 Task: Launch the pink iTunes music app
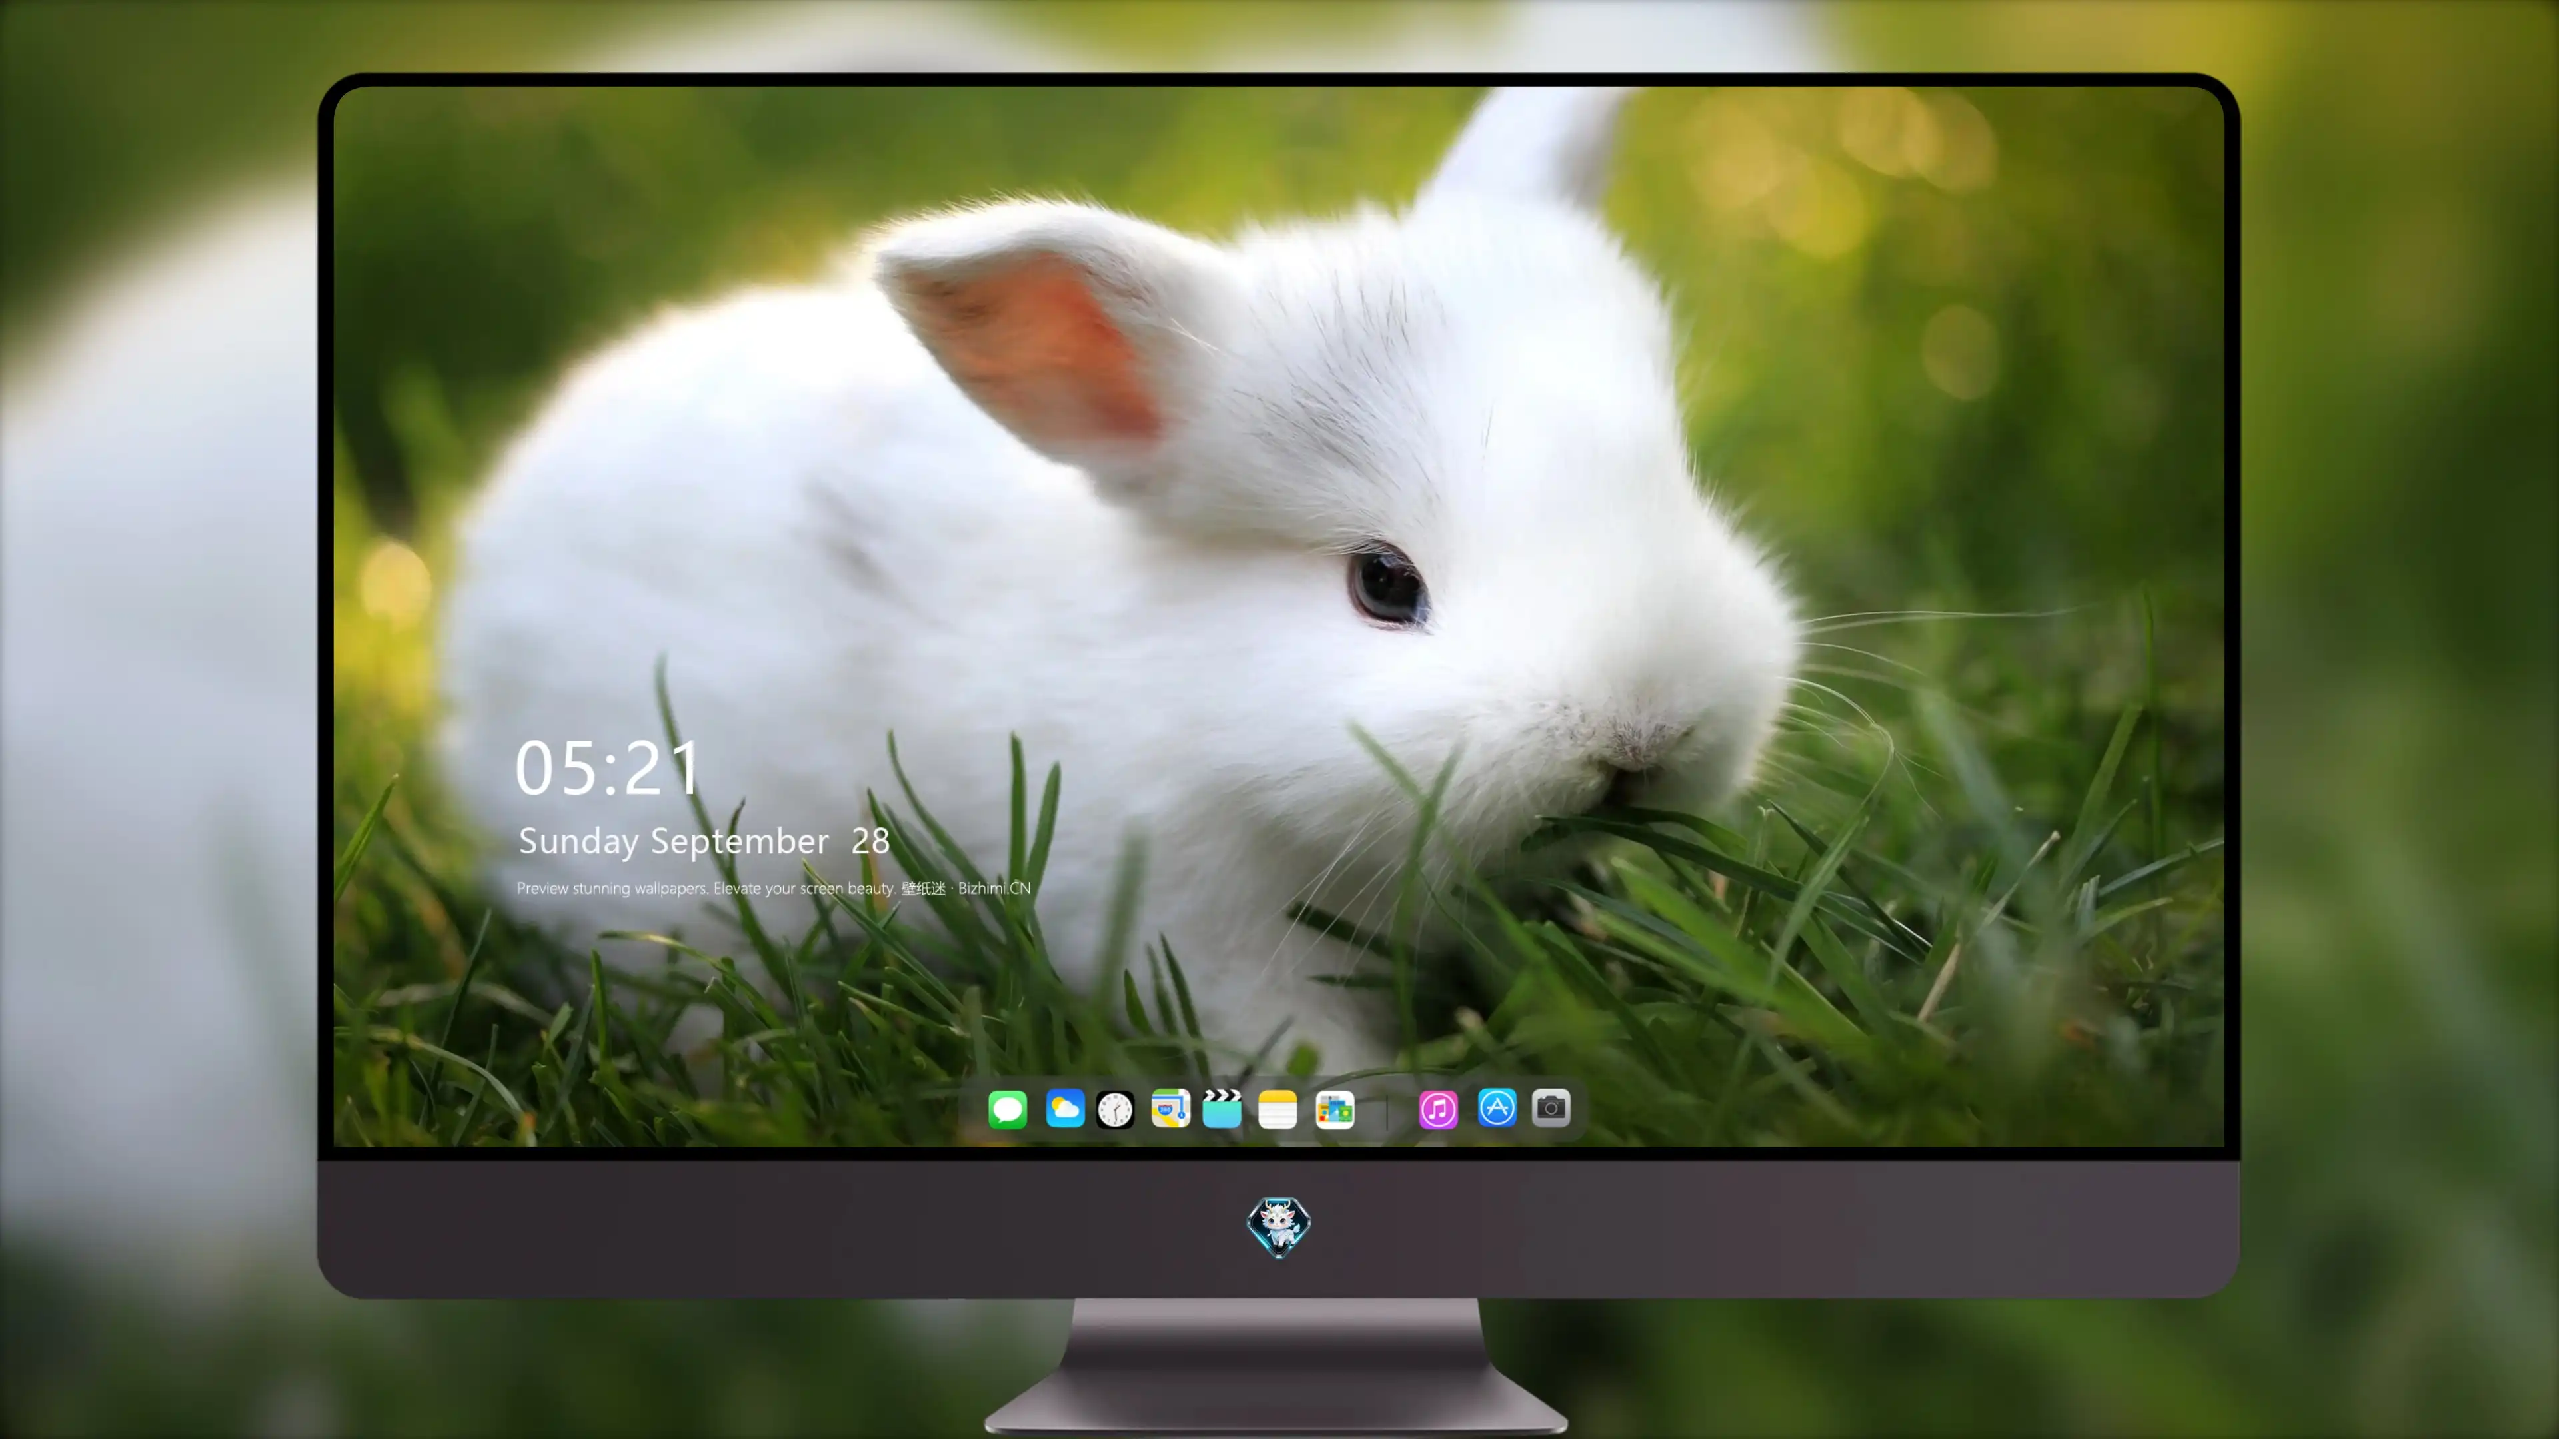click(1439, 1109)
